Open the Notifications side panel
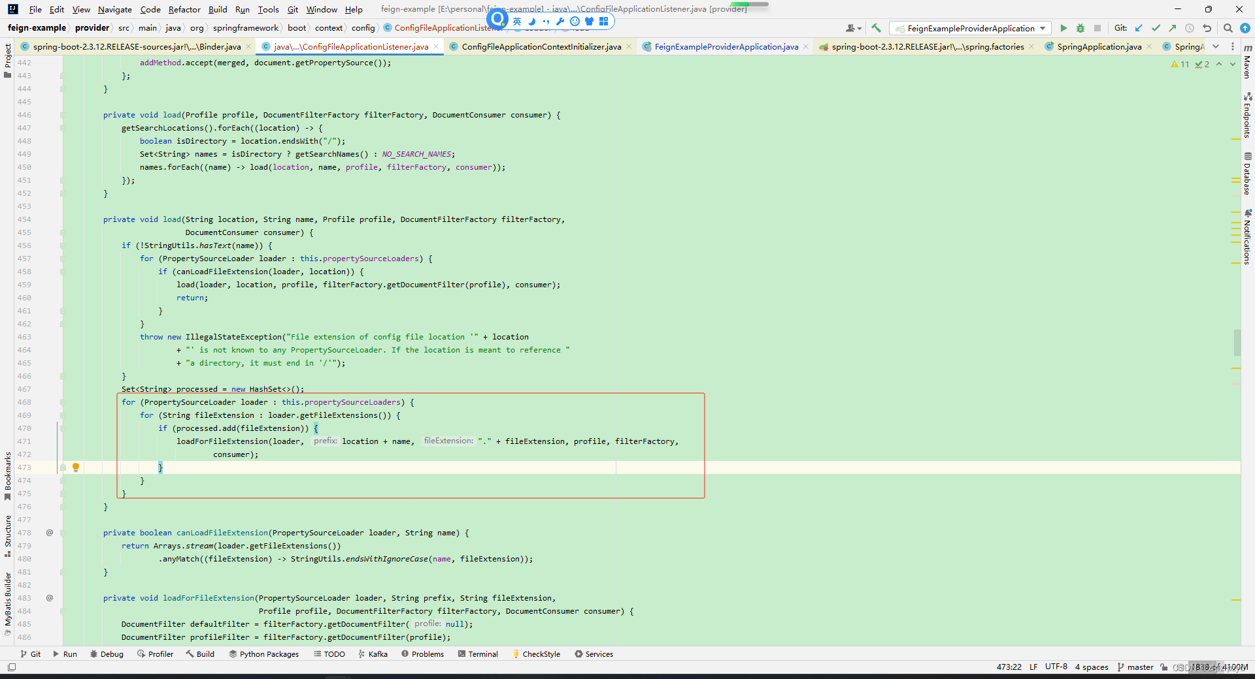 point(1248,236)
